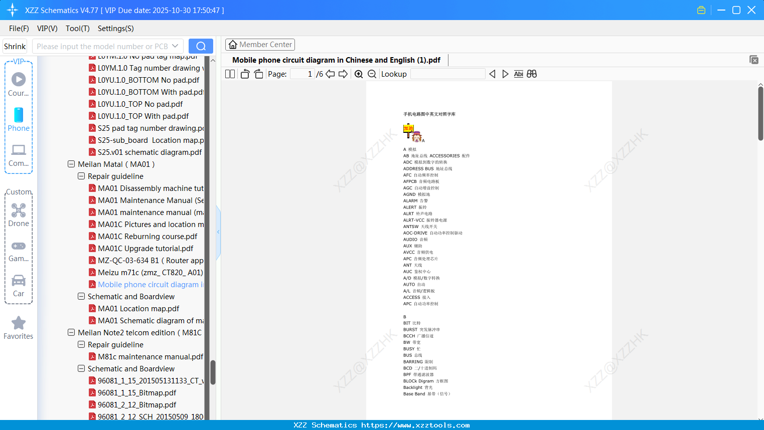Rotate the page counterclockwise
This screenshot has width=764, height=430.
click(245, 74)
